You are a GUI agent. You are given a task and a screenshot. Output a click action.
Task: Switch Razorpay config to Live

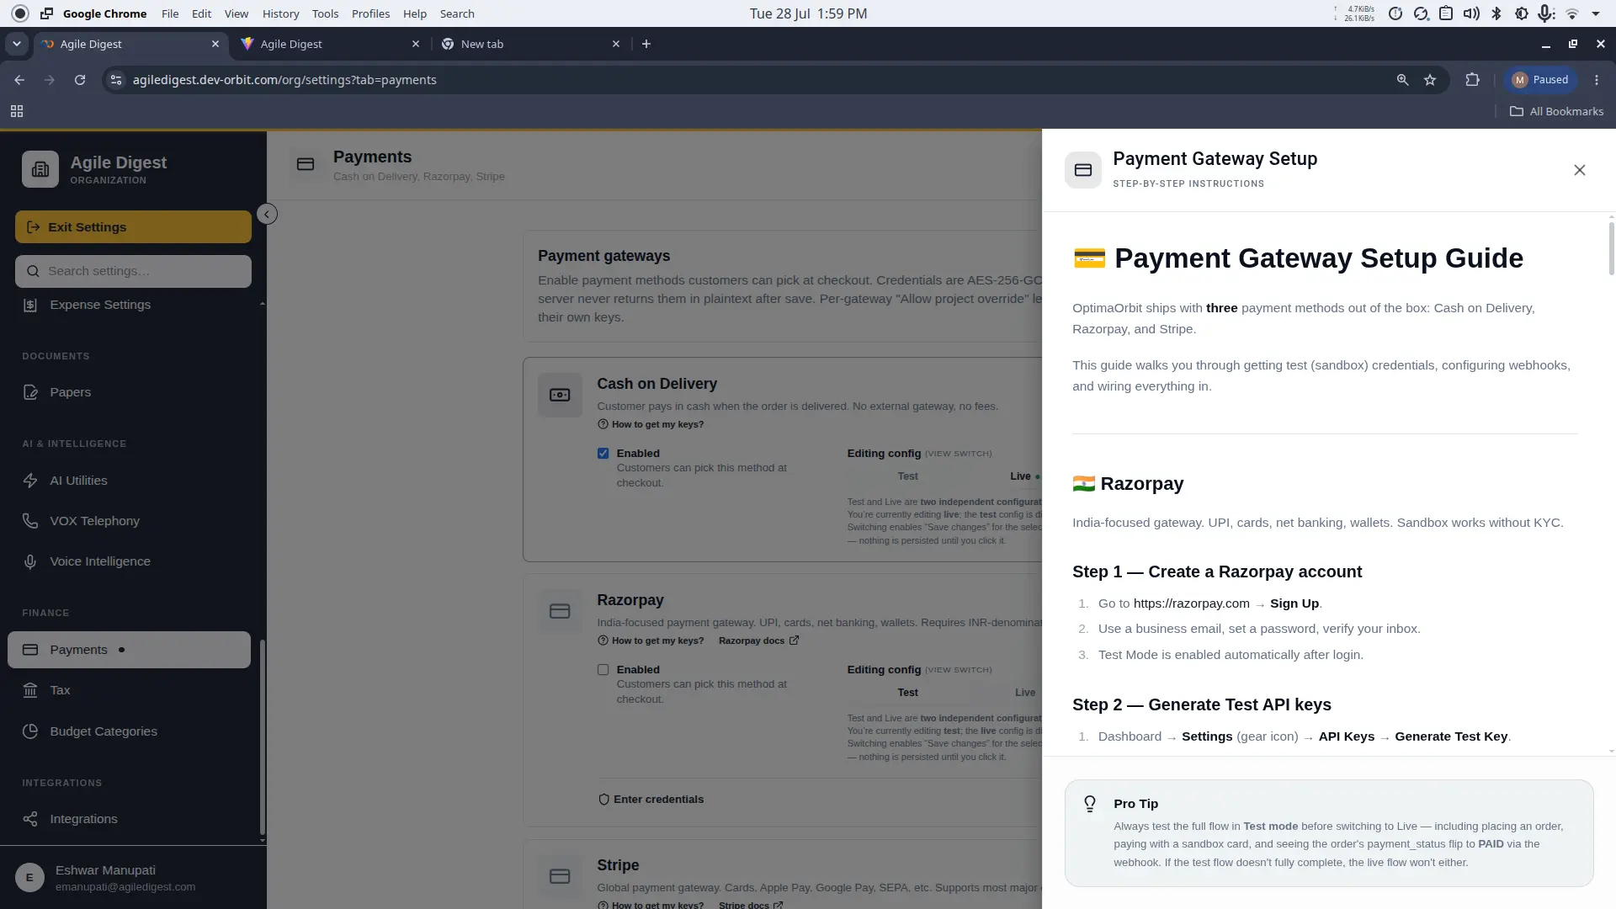click(x=1024, y=693)
